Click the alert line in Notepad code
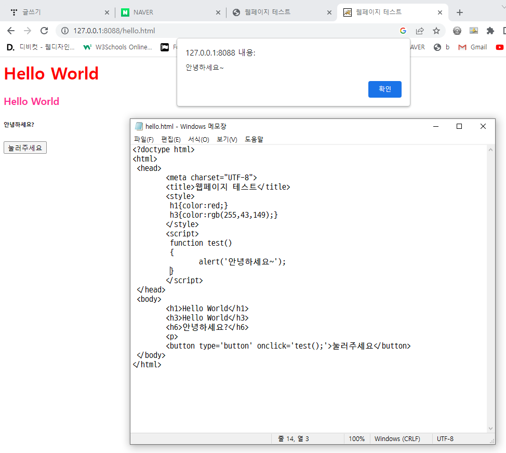506x453 pixels. pyautogui.click(x=242, y=262)
